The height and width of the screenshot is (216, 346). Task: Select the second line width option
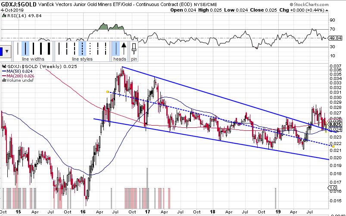click(x=25, y=49)
